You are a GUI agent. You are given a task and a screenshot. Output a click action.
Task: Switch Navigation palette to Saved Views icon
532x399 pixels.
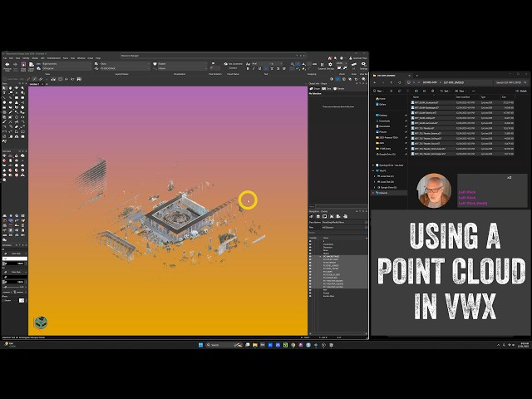338,216
